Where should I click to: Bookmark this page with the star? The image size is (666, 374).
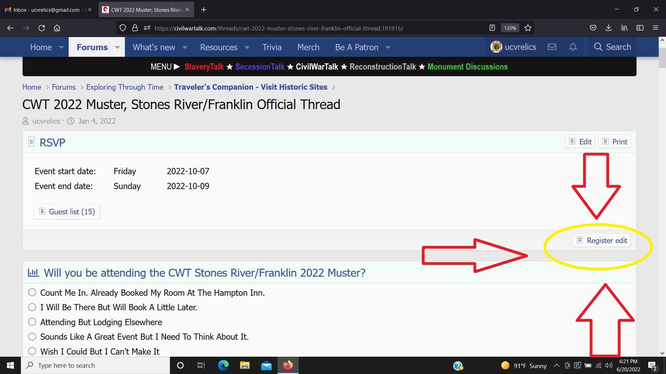[x=528, y=28]
